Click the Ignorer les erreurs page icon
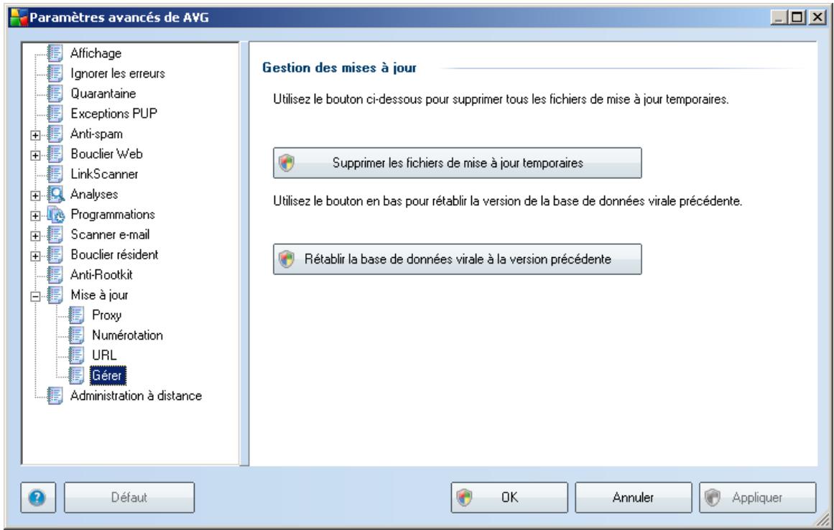The image size is (834, 530). coord(55,73)
